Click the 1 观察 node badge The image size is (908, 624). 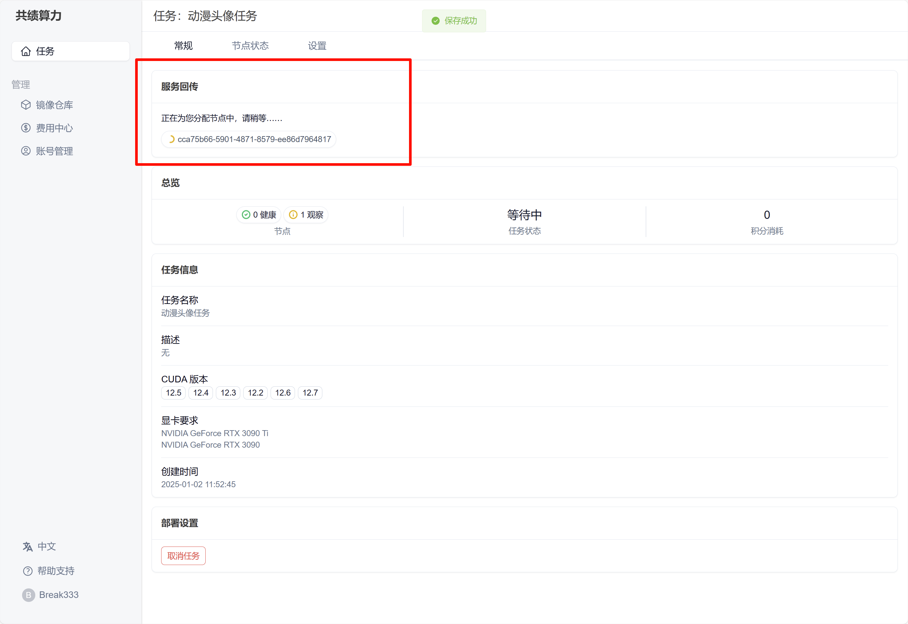tap(306, 215)
